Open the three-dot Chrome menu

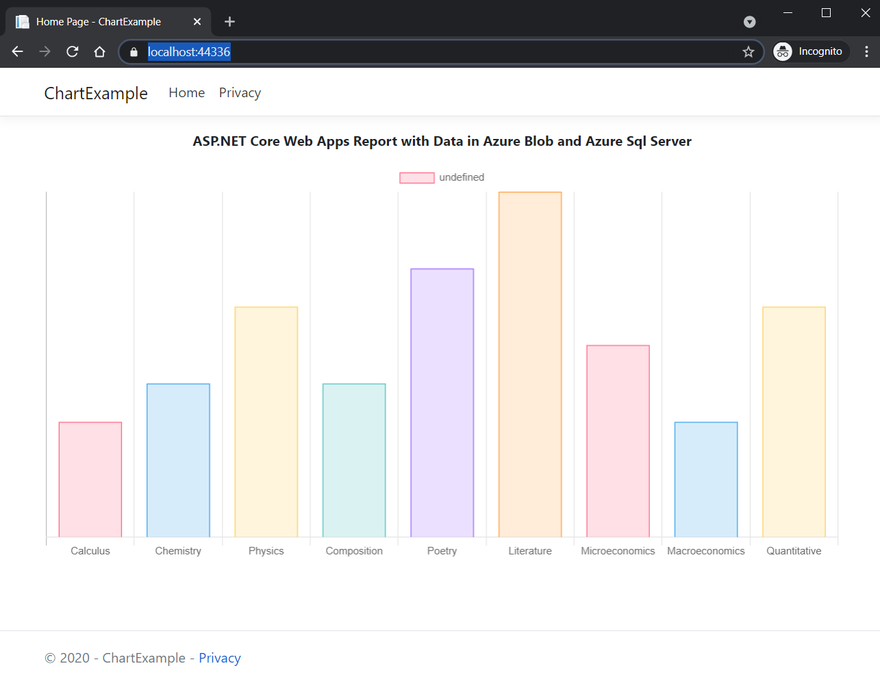(866, 51)
